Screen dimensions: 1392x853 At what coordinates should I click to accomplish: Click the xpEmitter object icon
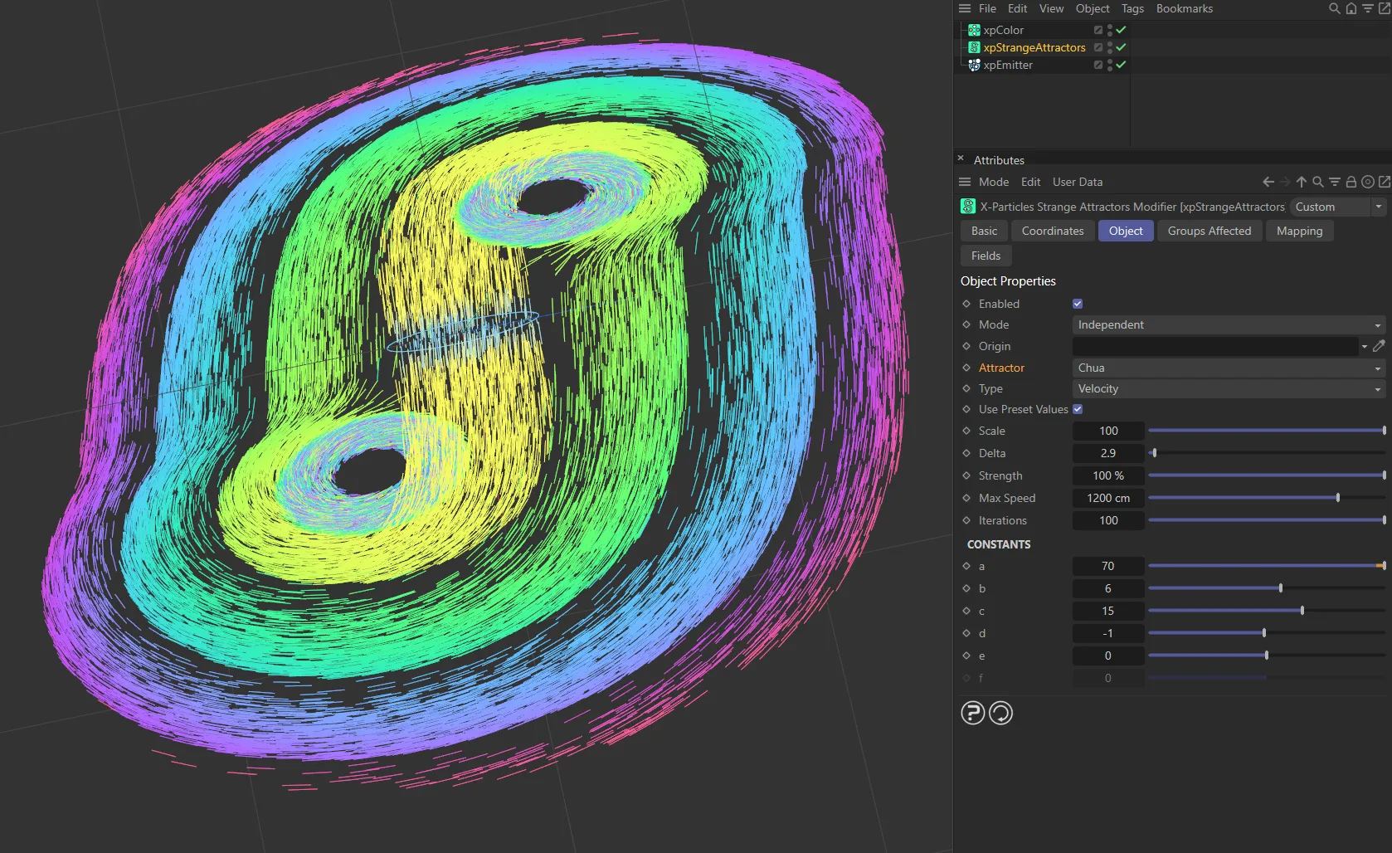coord(974,65)
